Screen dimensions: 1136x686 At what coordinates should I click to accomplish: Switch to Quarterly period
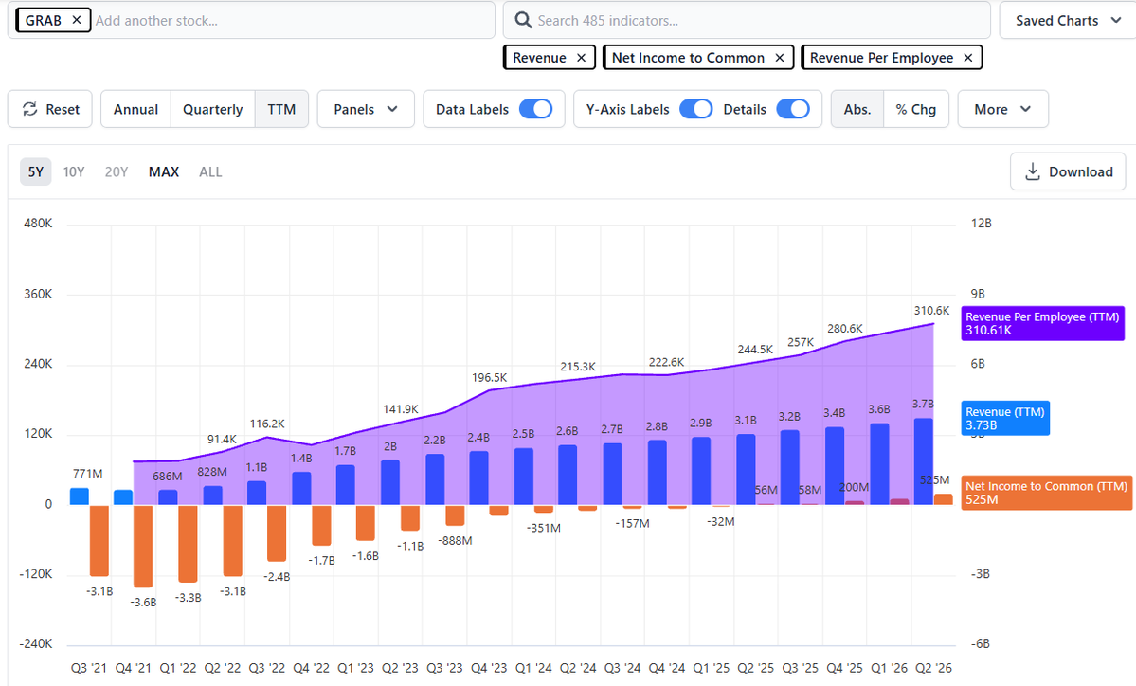[212, 109]
